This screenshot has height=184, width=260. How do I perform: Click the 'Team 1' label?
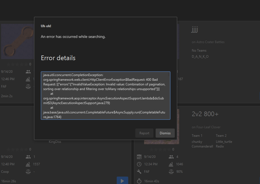[197, 136]
